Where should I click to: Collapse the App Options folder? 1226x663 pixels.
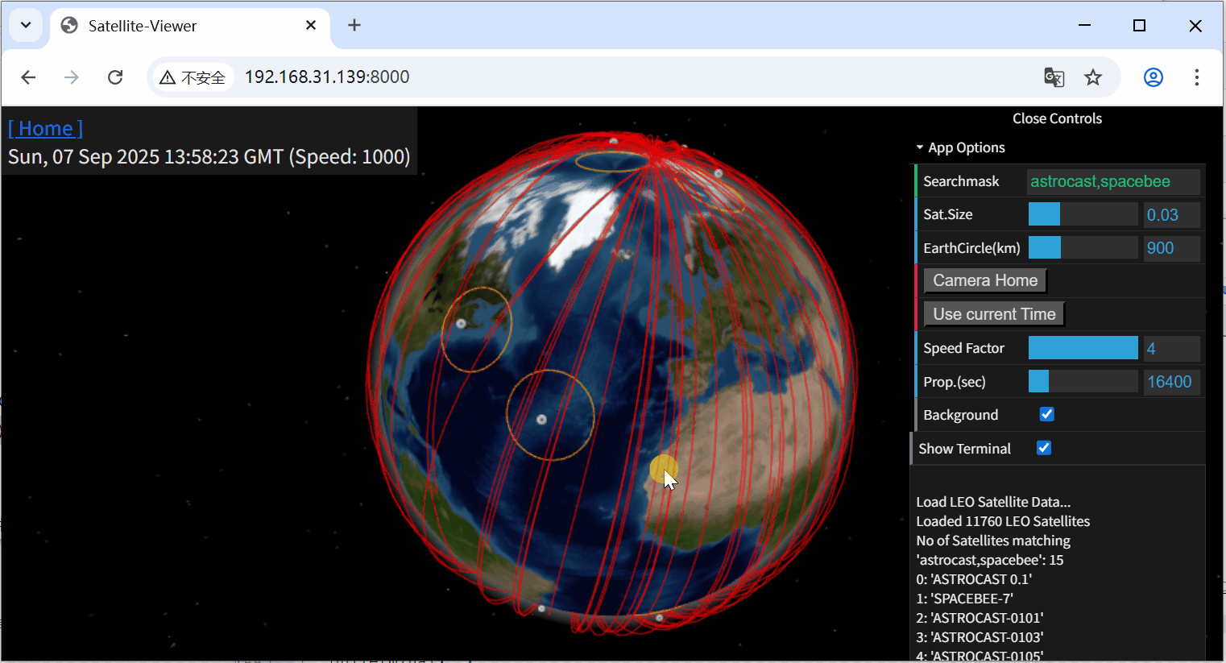click(1059, 147)
